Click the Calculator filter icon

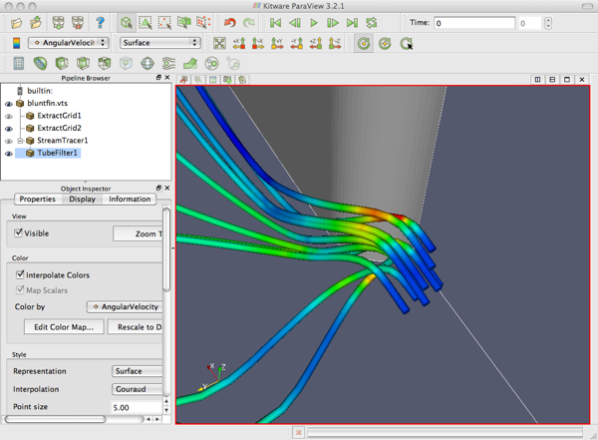(x=19, y=64)
